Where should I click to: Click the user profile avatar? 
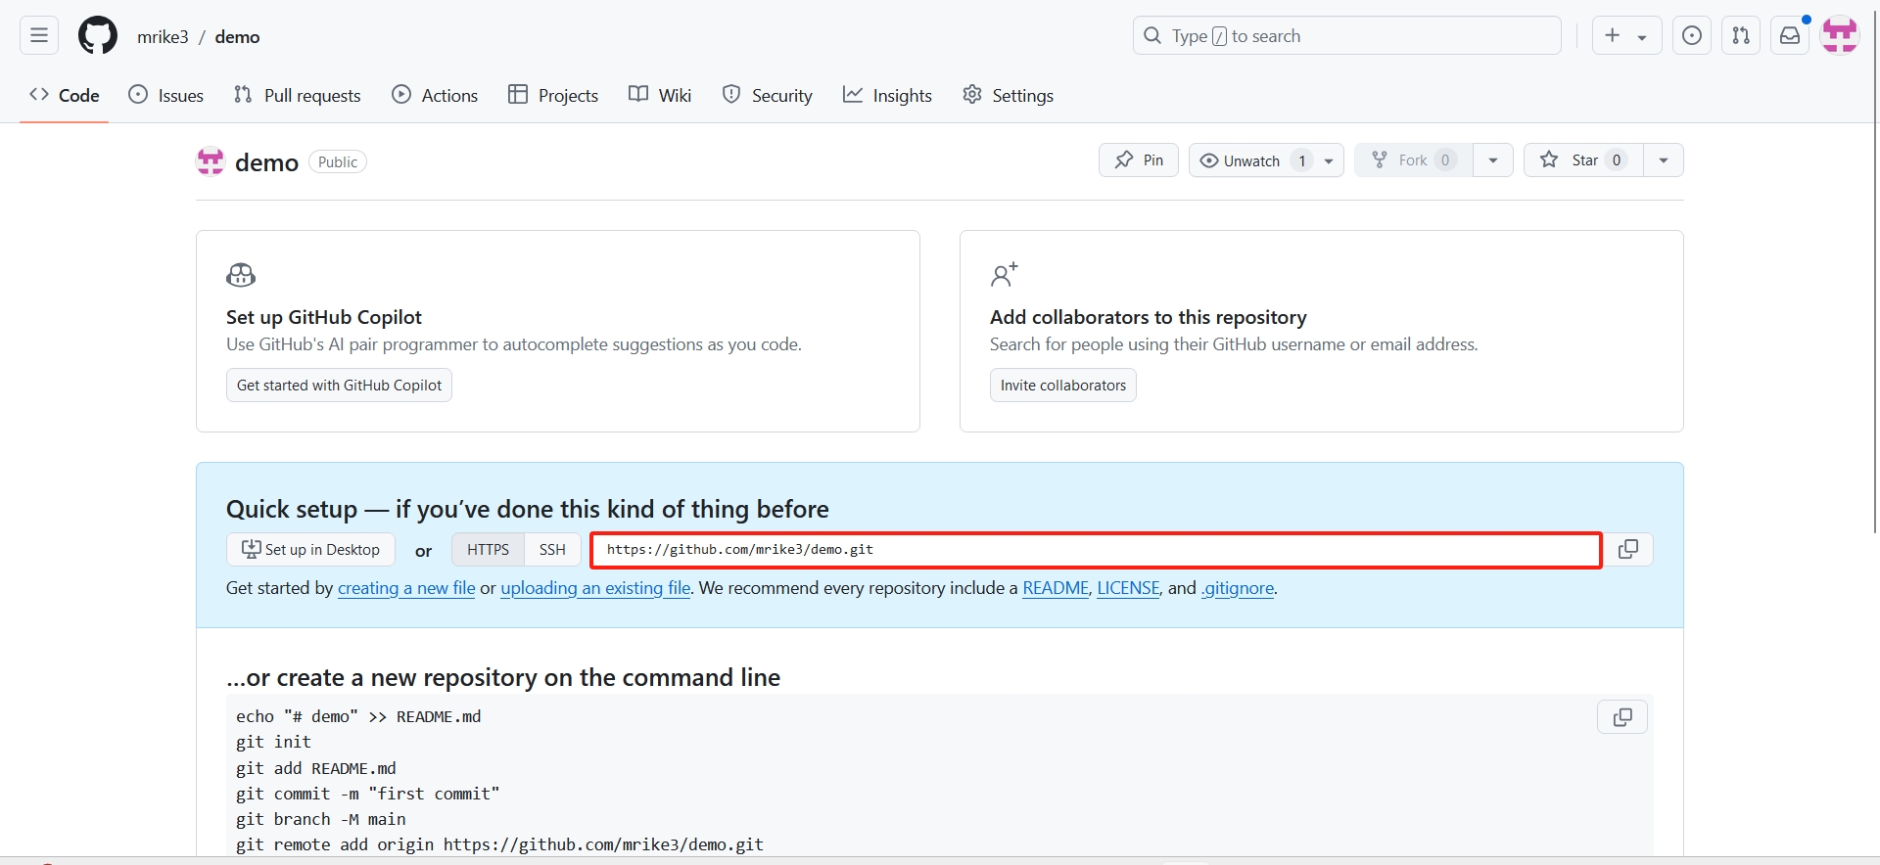pos(1839,36)
